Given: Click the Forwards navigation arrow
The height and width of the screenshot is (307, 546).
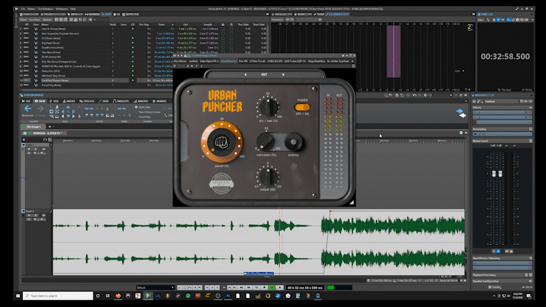Looking at the screenshot, I should pos(40,109).
